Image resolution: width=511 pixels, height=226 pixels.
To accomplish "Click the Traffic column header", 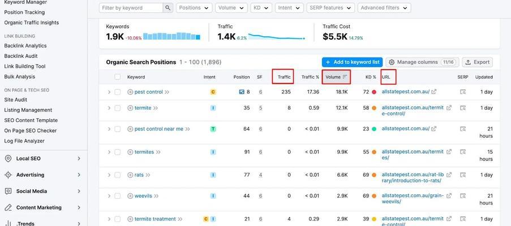I will click(x=284, y=77).
